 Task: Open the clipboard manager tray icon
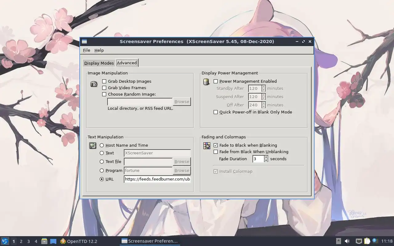click(x=367, y=241)
